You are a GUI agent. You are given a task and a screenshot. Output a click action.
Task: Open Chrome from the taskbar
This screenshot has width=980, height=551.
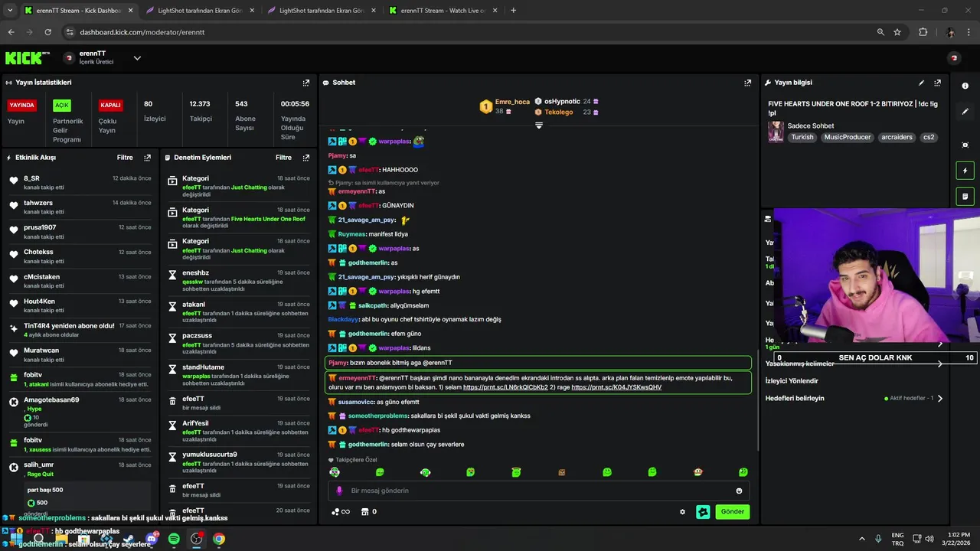pyautogui.click(x=219, y=539)
